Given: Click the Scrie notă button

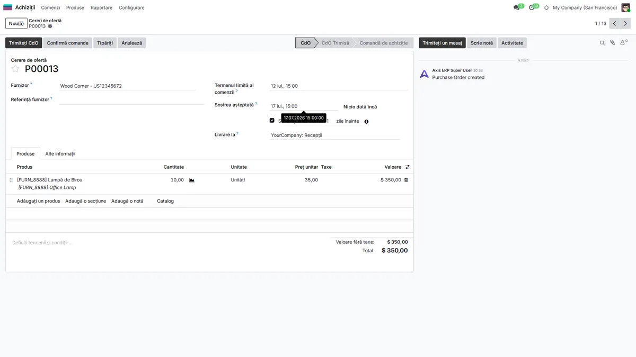Looking at the screenshot, I should pyautogui.click(x=482, y=43).
